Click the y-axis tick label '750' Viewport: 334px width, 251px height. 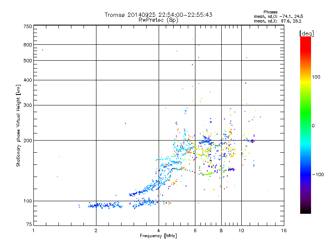[x=28, y=26]
